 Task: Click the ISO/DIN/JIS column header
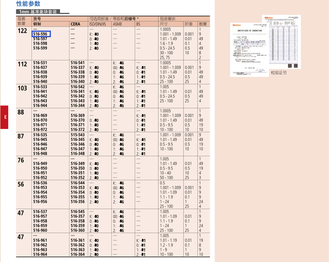point(98,24)
